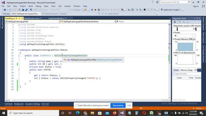
Task: Open File Explorer from the taskbar
Action: (x=92, y=113)
